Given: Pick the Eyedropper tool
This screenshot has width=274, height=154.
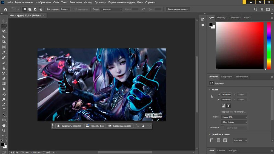Looking at the screenshot, I should 4,52.
